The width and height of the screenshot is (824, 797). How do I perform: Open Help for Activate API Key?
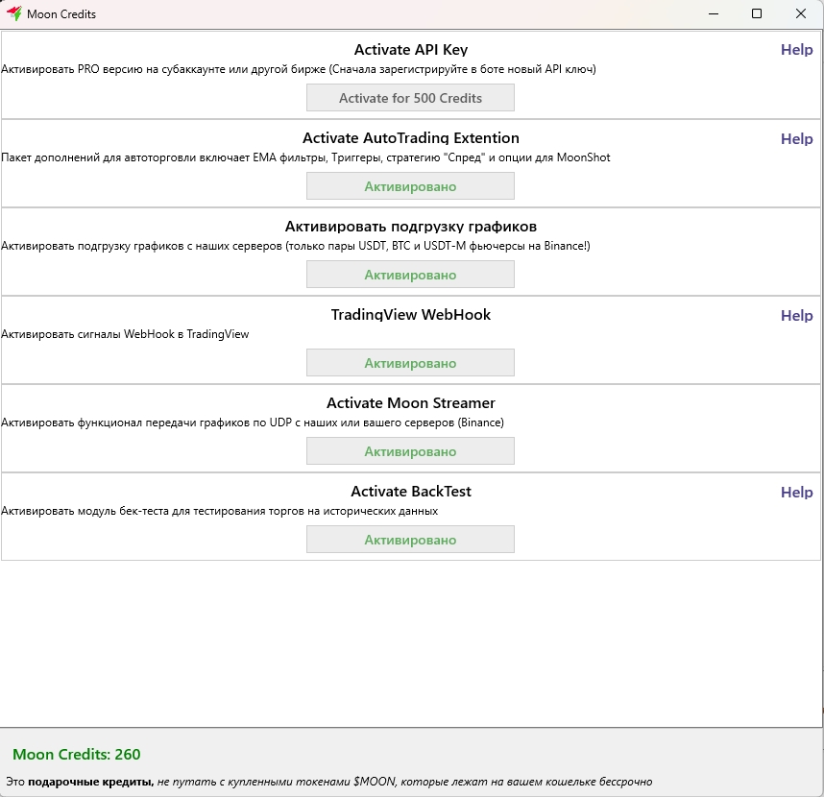[x=796, y=50]
